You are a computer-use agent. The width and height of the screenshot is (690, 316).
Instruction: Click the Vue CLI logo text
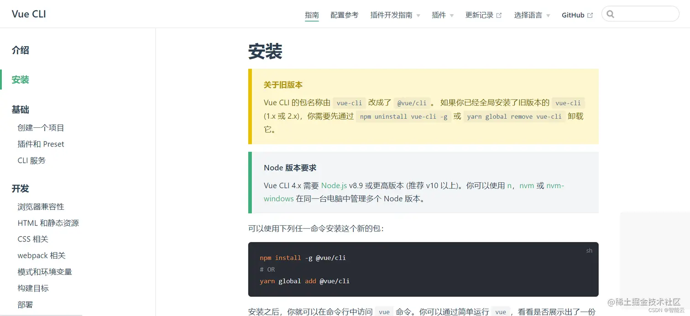(x=28, y=14)
